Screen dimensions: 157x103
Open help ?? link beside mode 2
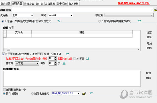point(140,21)
